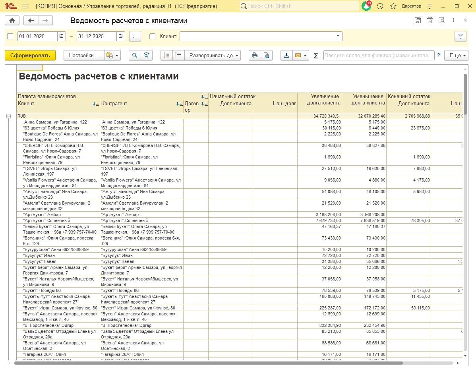Sort by Клиент column sort icon
The image size is (476, 371).
click(96, 104)
